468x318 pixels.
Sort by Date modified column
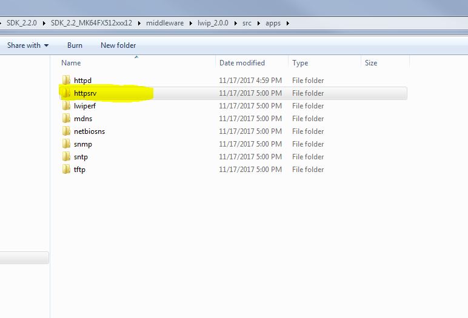click(242, 63)
